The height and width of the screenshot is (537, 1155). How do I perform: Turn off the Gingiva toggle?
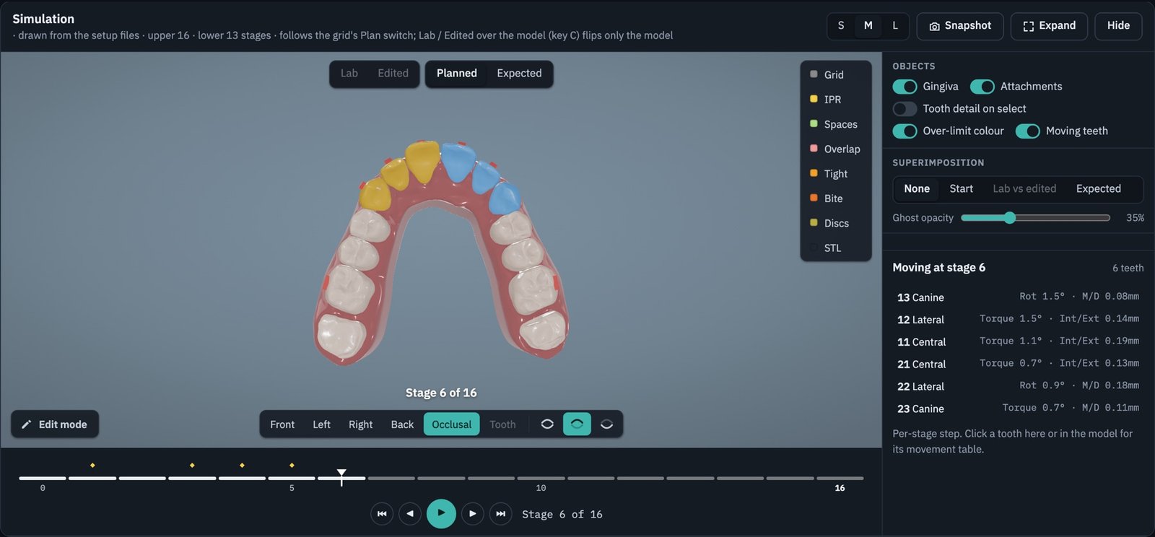point(905,87)
